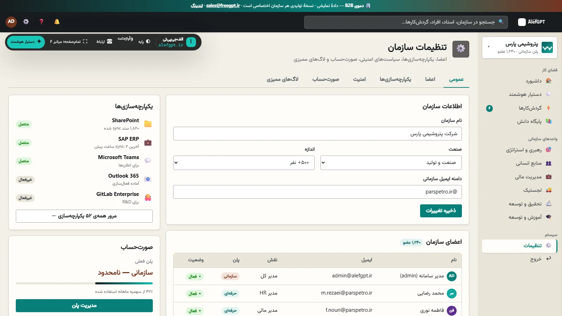Screen dimensions: 562x316
Task: Switch to the صورت‌حساب tab
Action: (x=326, y=79)
